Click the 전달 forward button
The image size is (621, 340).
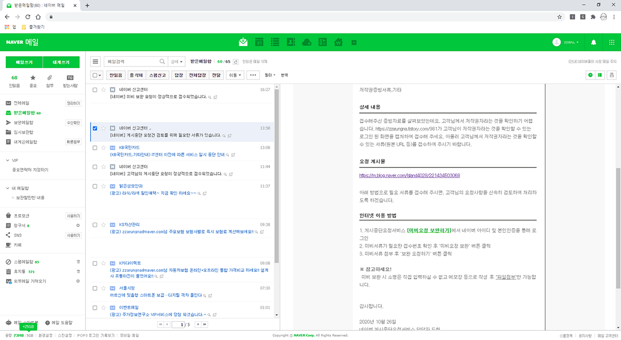(216, 75)
